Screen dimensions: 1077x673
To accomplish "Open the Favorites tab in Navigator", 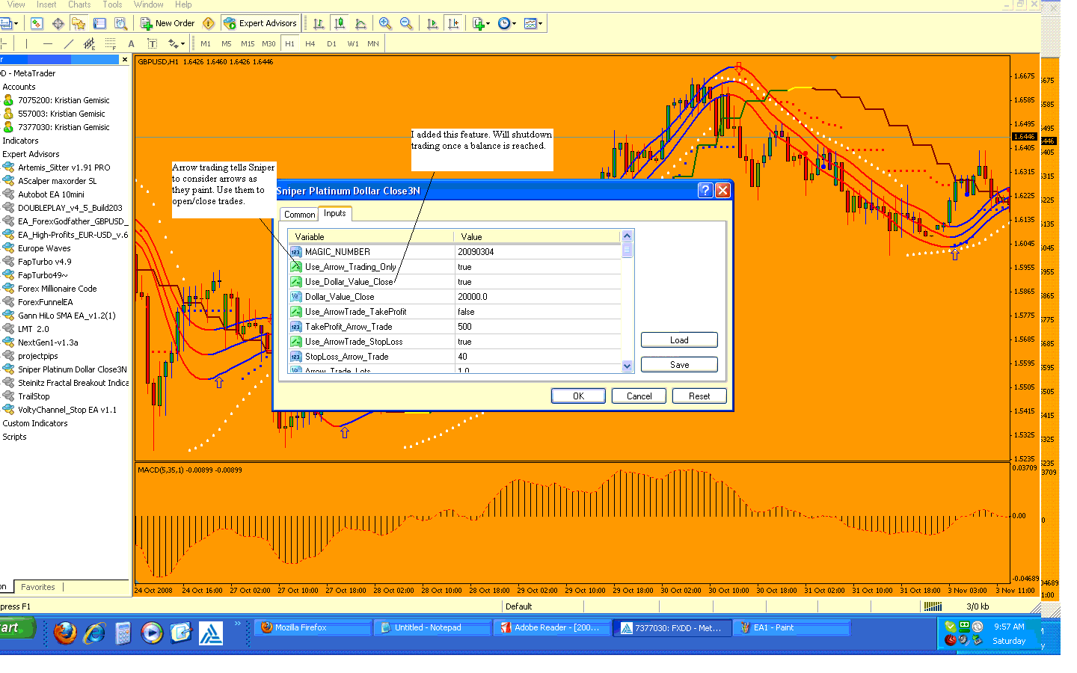I will [x=37, y=587].
